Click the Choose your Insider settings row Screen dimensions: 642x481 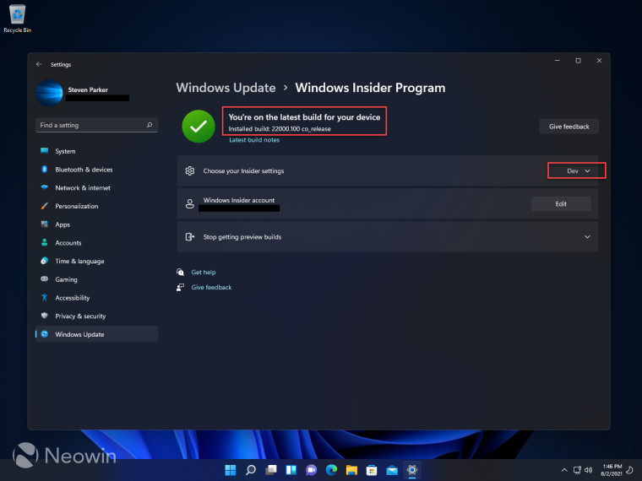(x=388, y=171)
